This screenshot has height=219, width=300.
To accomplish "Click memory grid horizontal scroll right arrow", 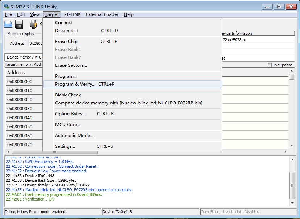I will click(285, 151).
